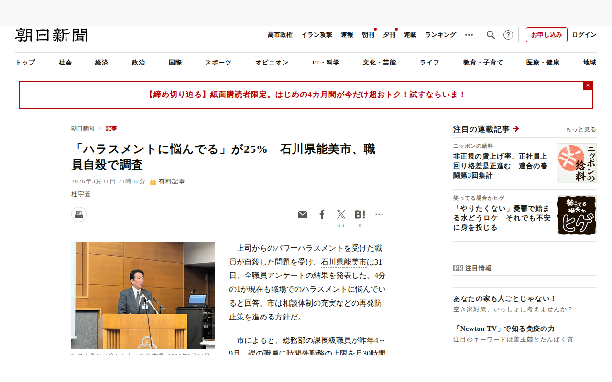Open the press conference article photo

pyautogui.click(x=143, y=295)
